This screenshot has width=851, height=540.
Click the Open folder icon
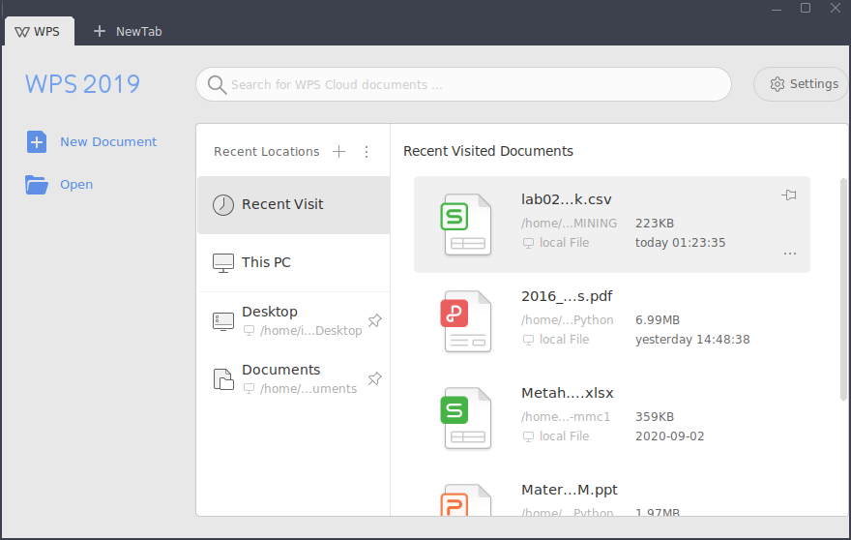pos(37,185)
